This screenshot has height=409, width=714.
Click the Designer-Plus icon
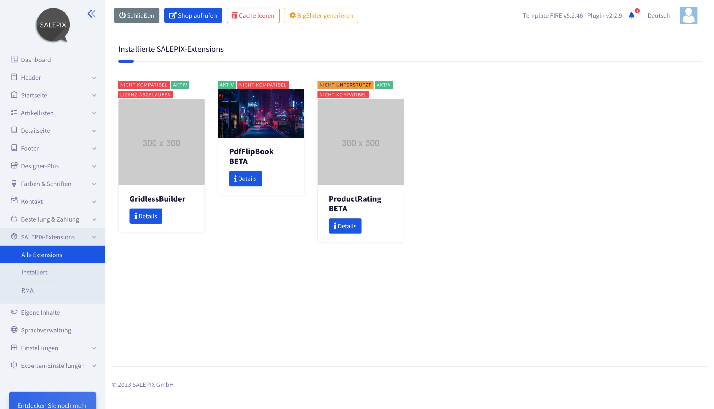14,166
